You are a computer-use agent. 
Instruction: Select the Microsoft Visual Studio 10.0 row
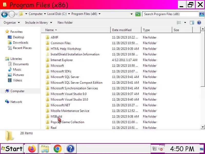point(101,99)
